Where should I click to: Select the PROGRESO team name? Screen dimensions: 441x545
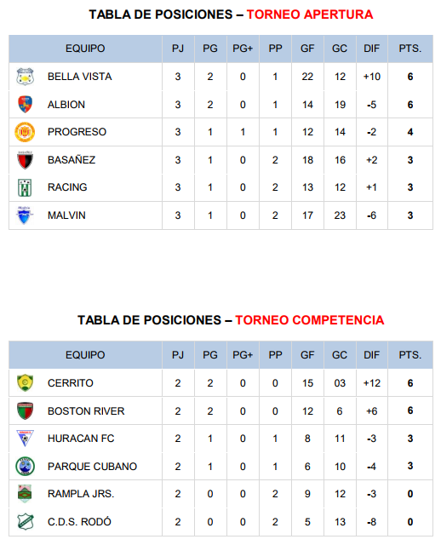(77, 132)
